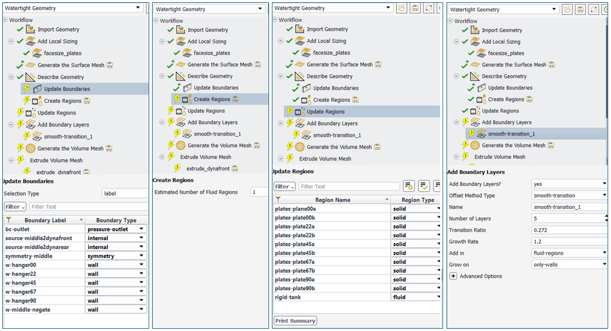Click the Growth Rate field showing 1.2
Screen dimensions: 611x331
point(569,241)
